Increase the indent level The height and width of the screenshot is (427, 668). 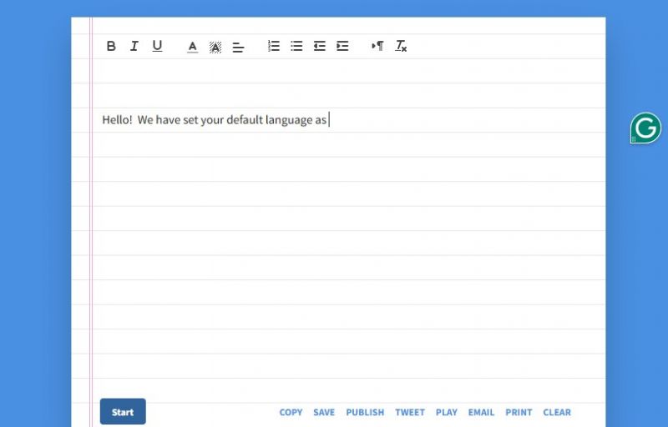342,47
